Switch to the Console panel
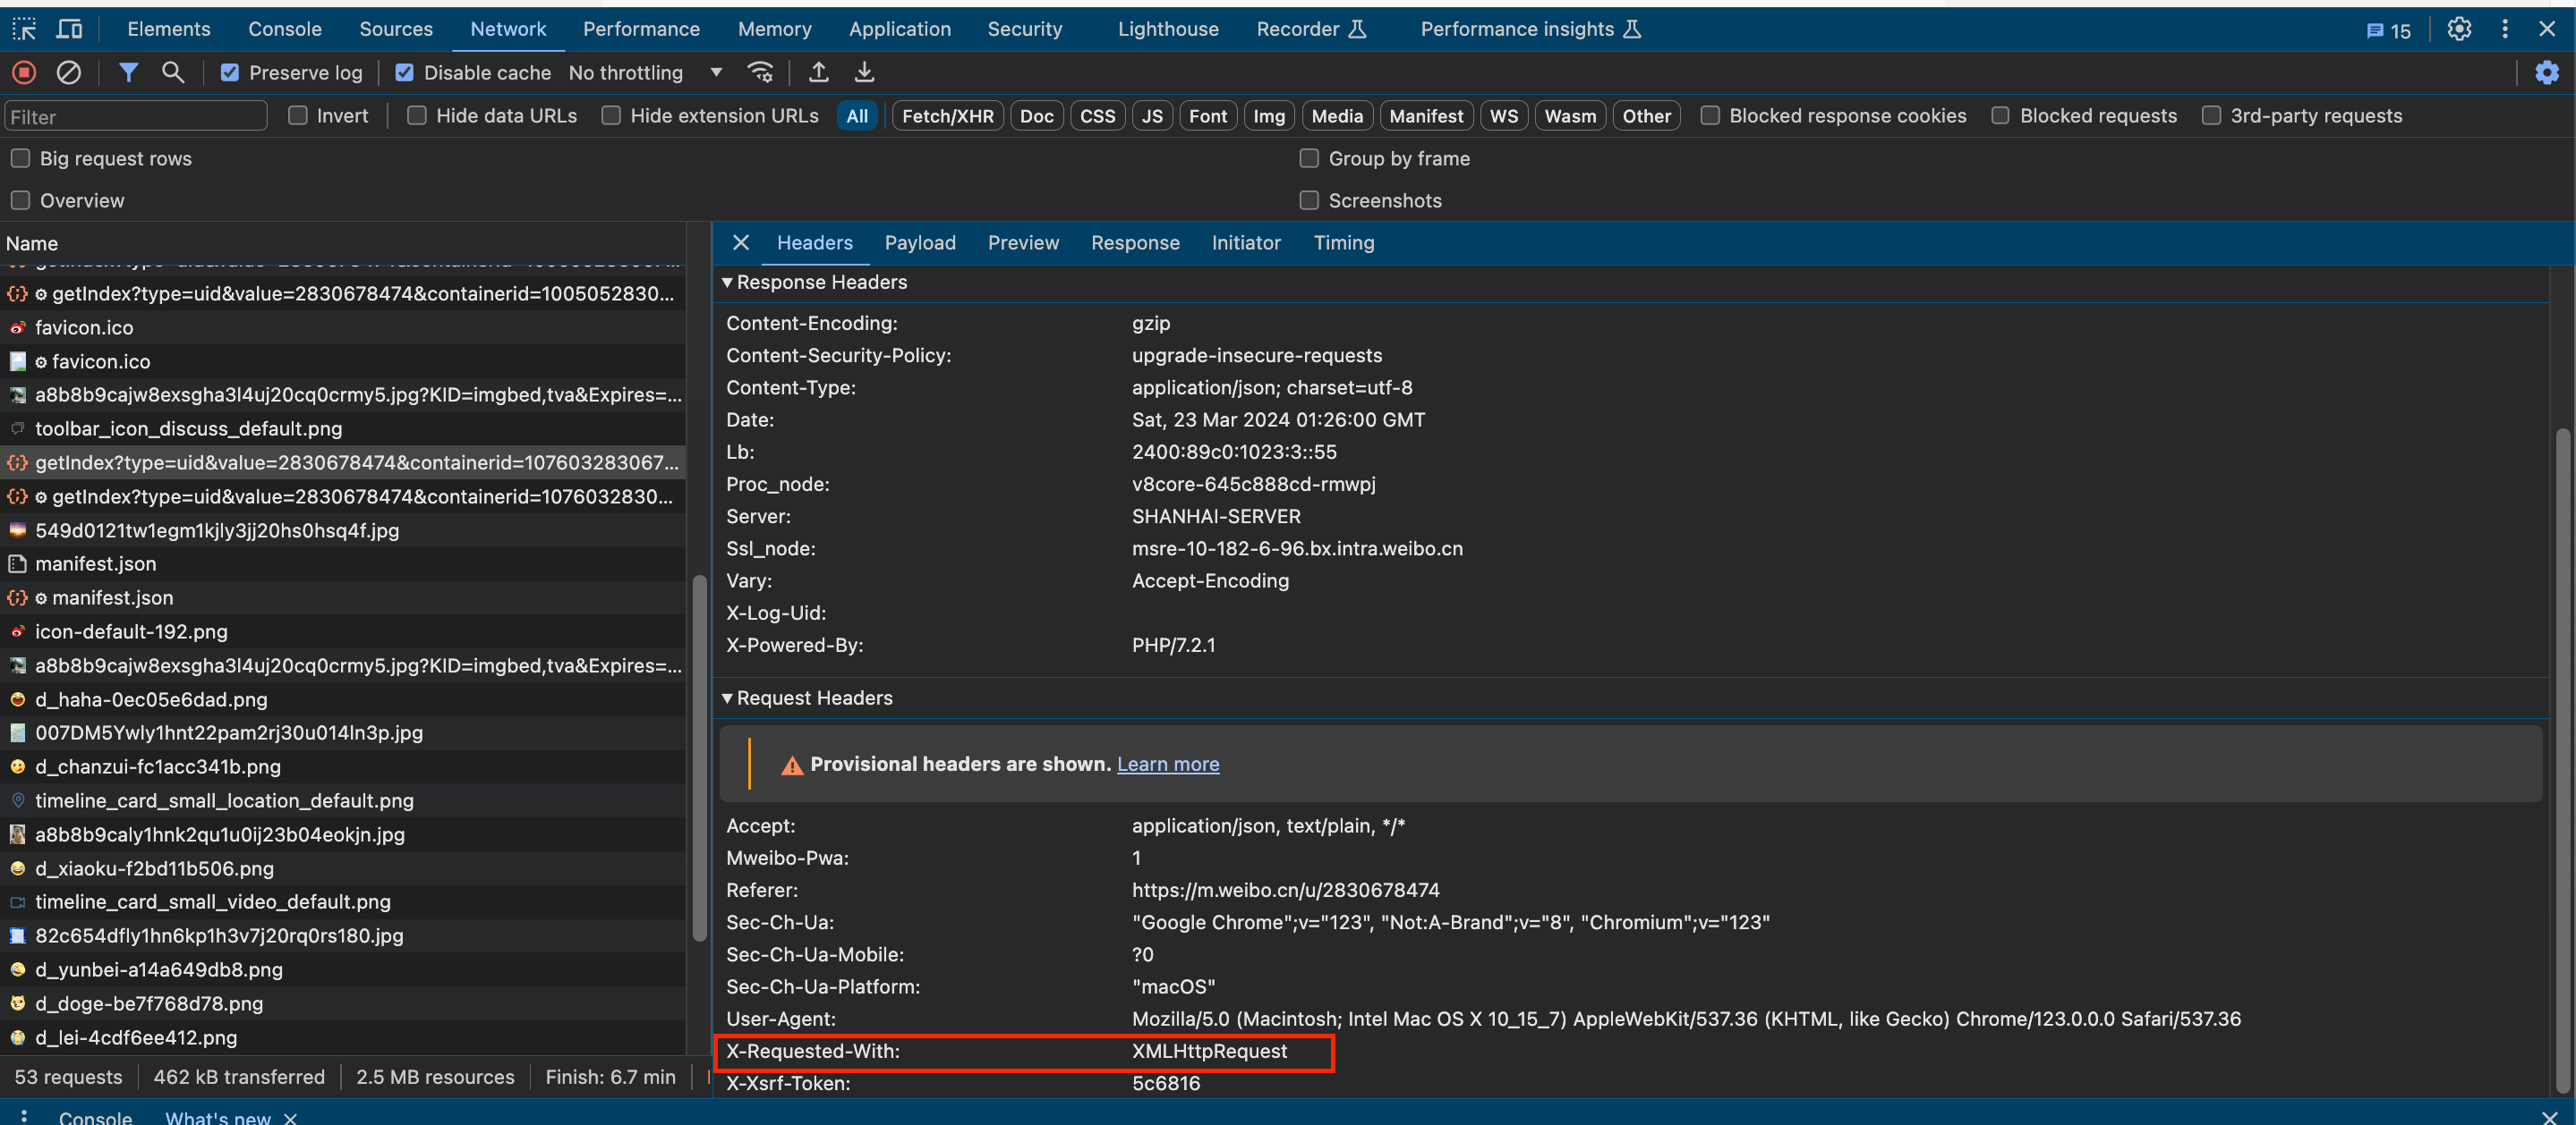 click(x=285, y=29)
